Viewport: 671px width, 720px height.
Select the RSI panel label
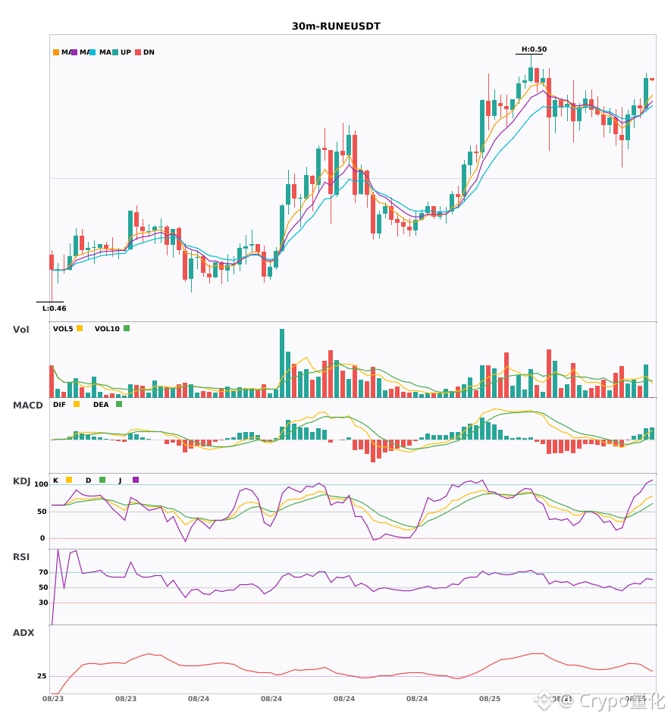click(x=21, y=557)
